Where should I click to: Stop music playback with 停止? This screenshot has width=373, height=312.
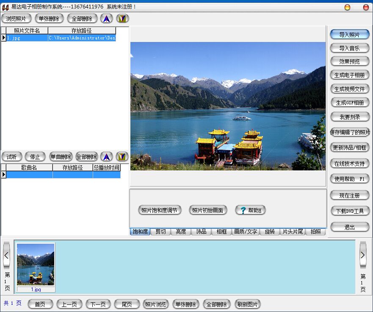(x=35, y=157)
